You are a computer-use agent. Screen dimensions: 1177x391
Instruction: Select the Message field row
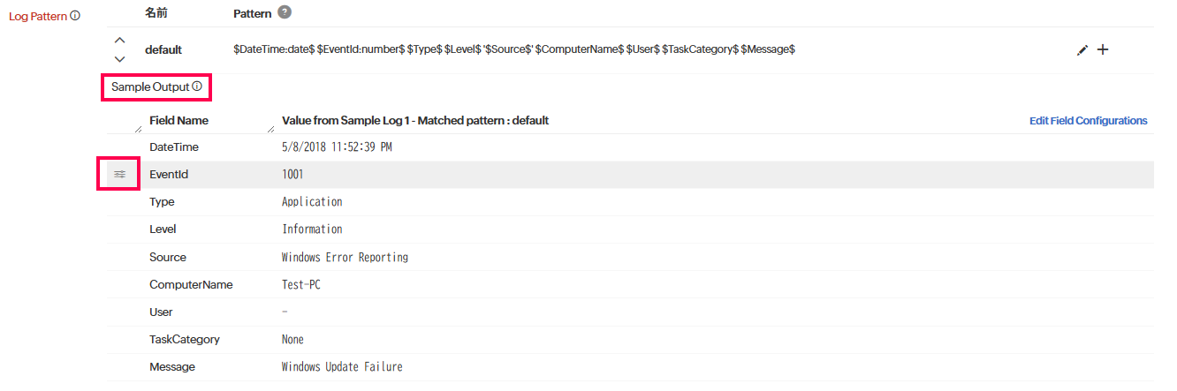(172, 367)
